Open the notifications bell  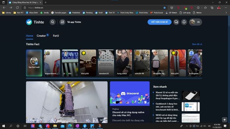[184, 22]
